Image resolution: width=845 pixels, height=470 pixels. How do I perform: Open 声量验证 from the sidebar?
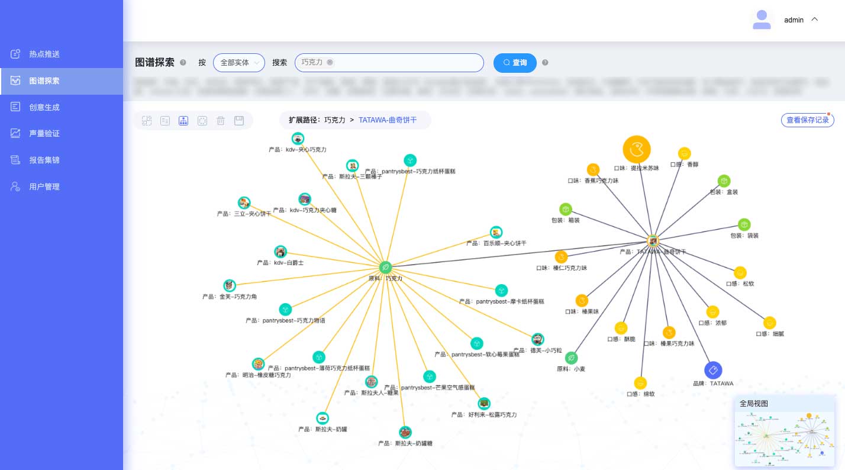click(44, 134)
